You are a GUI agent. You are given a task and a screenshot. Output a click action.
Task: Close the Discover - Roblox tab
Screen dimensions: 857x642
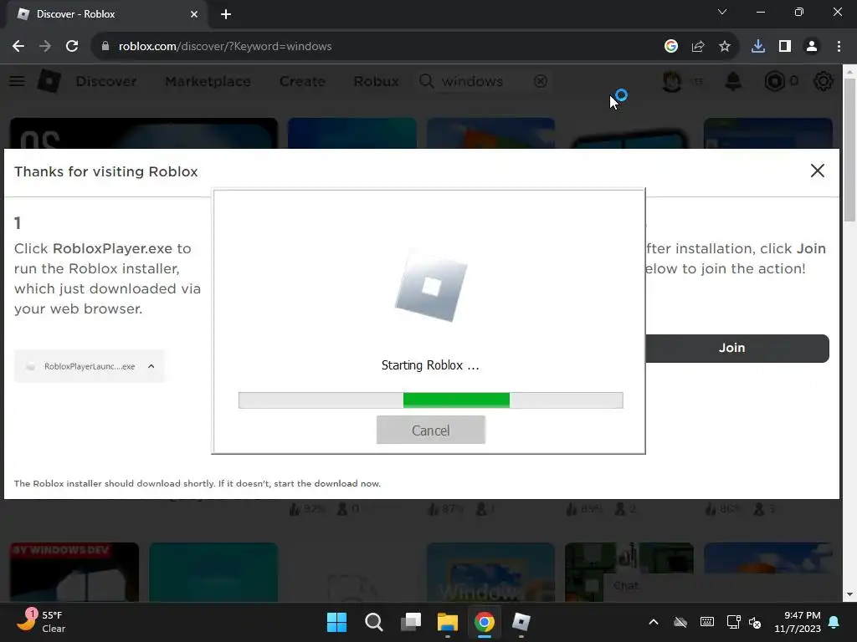tap(194, 14)
